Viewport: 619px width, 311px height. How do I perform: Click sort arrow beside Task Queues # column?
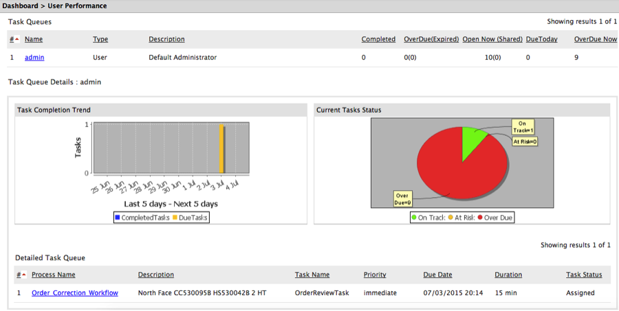pos(17,39)
